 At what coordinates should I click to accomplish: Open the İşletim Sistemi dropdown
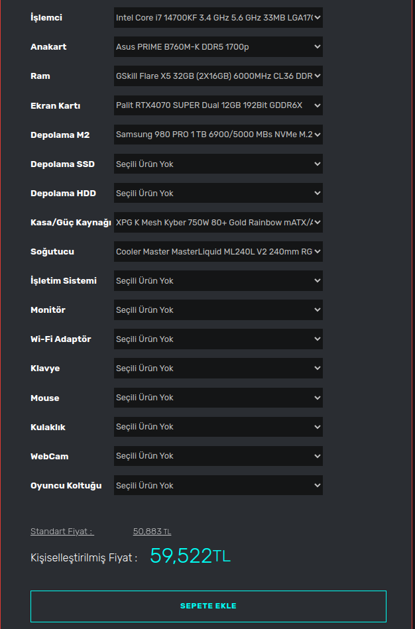(x=218, y=280)
